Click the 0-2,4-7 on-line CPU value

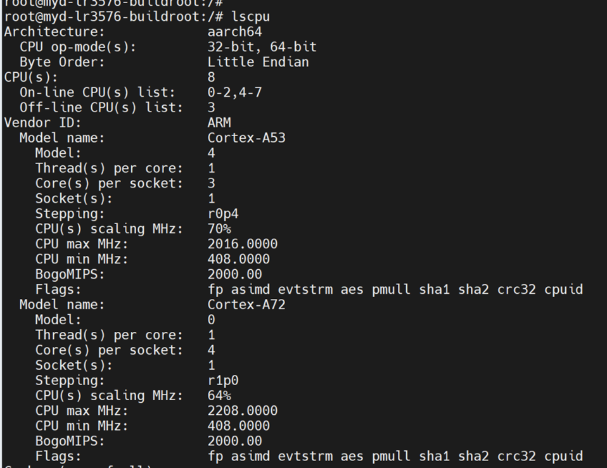[x=234, y=92]
